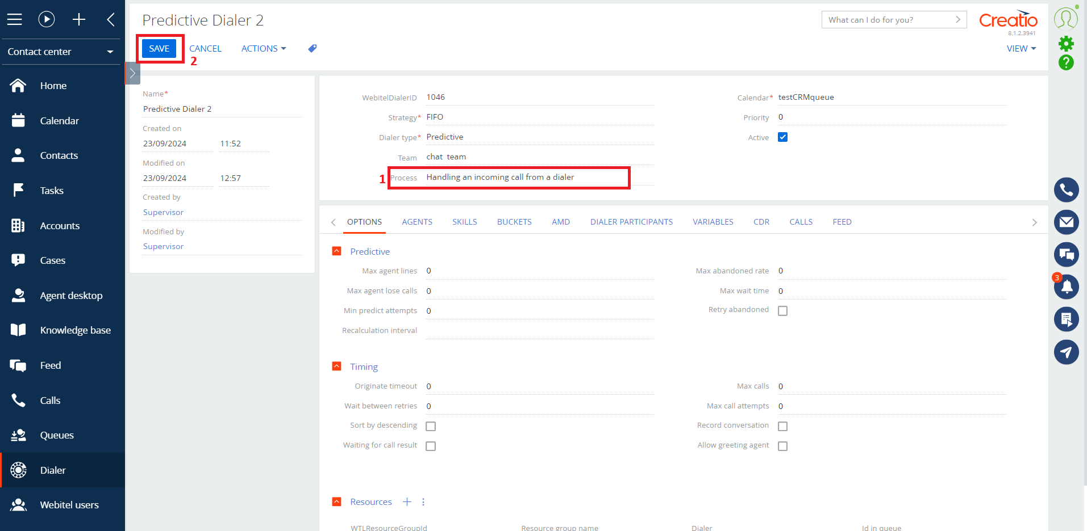Open the Calls tab
Viewport: 1087px width, 531px height.
pyautogui.click(x=801, y=222)
